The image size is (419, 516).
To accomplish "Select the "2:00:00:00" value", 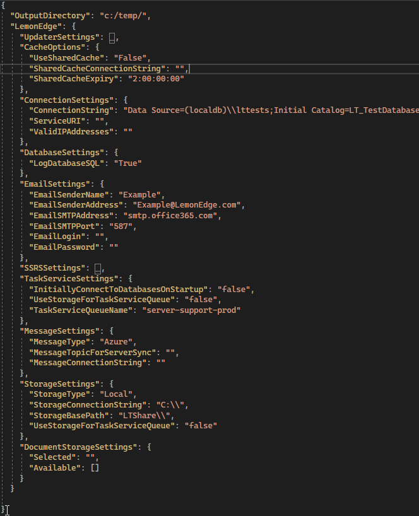I will click(156, 79).
